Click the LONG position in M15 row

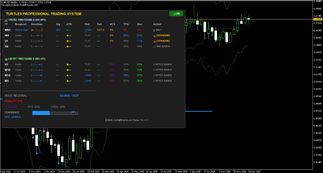(x=88, y=76)
